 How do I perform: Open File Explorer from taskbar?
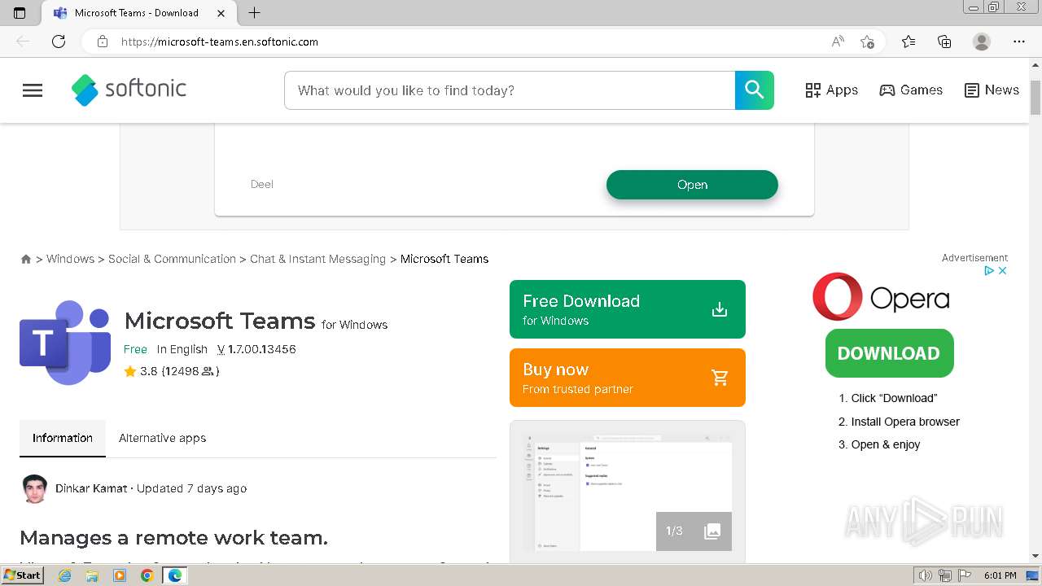(x=92, y=575)
